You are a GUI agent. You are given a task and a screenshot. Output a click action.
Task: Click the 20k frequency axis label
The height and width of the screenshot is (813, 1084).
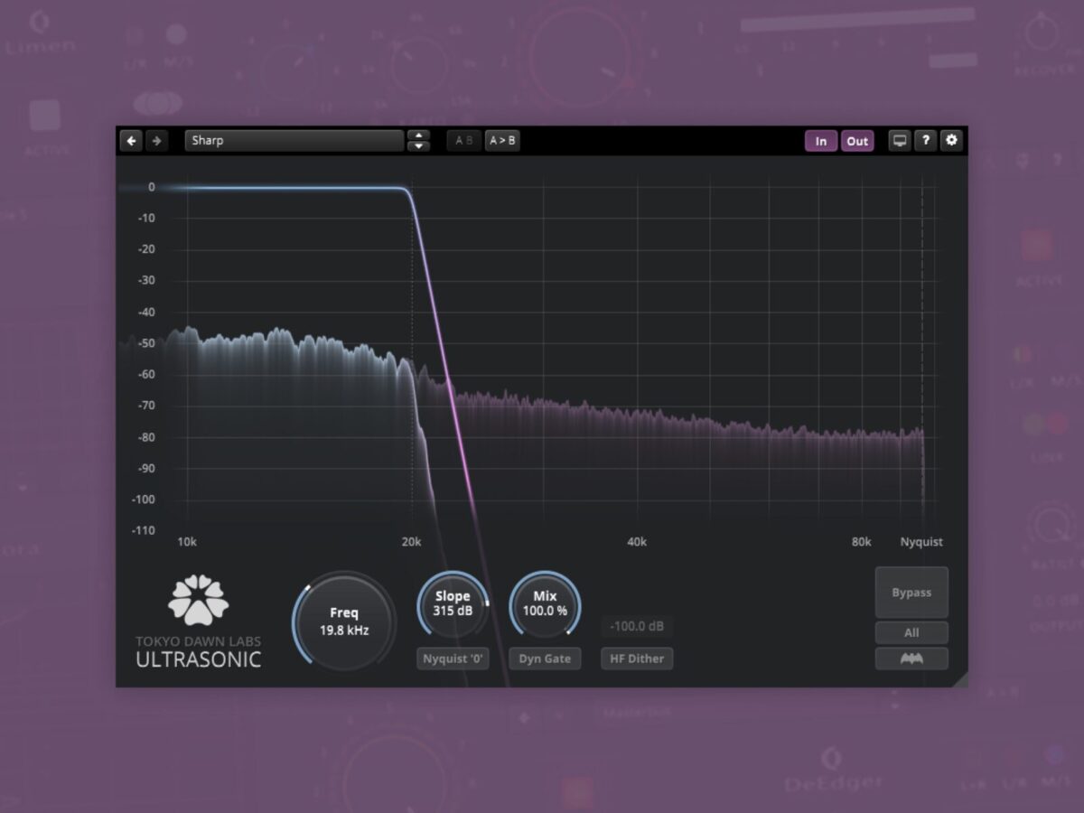point(411,542)
